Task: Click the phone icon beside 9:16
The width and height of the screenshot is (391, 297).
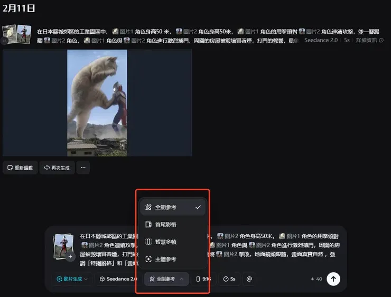Action: tap(198, 279)
